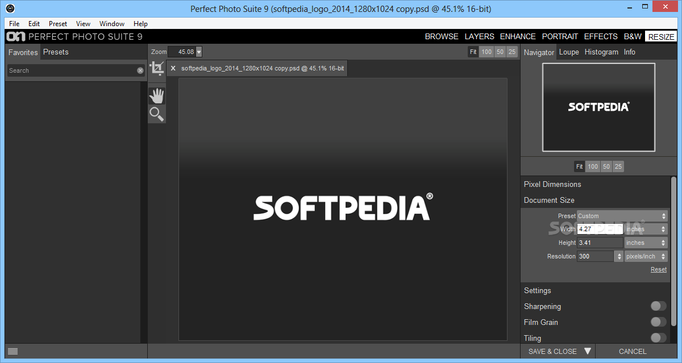This screenshot has width=682, height=363.
Task: Click the title bar application icon
Action: click(9, 9)
